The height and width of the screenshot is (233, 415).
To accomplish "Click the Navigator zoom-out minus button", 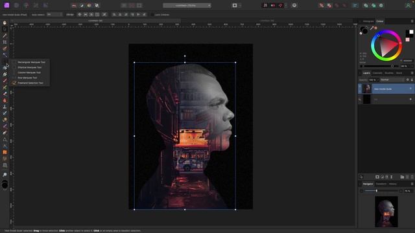I will [362, 191].
